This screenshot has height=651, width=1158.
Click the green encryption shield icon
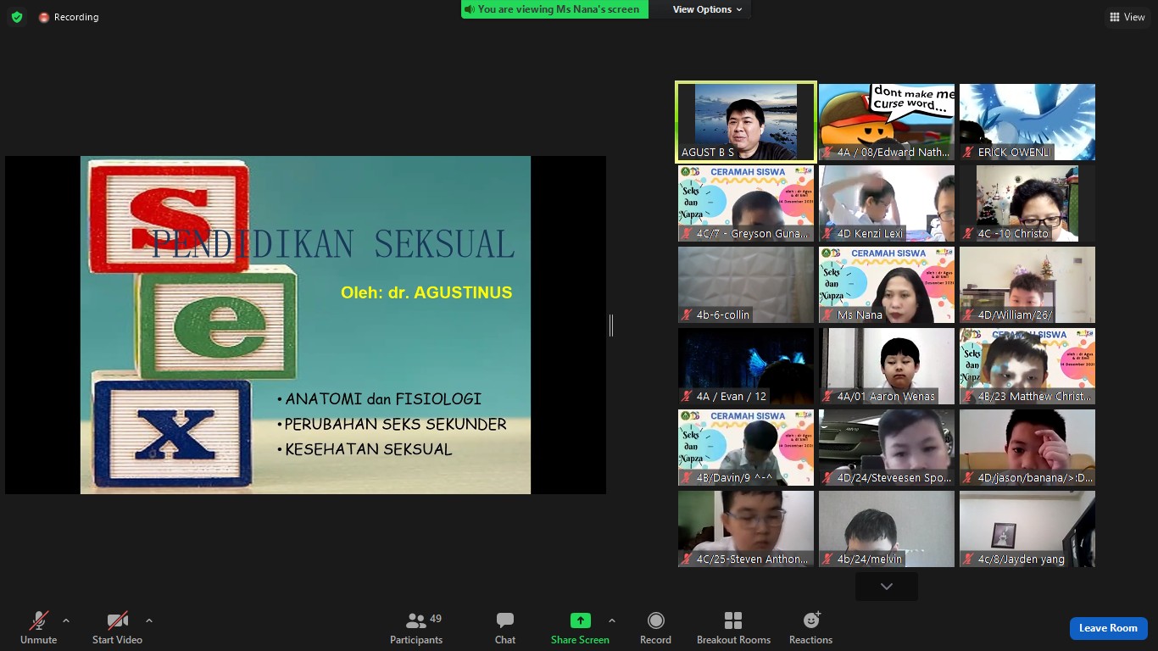pyautogui.click(x=17, y=17)
